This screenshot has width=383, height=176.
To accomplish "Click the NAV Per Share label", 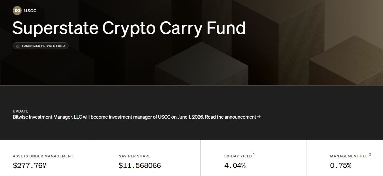I will tap(135, 156).
